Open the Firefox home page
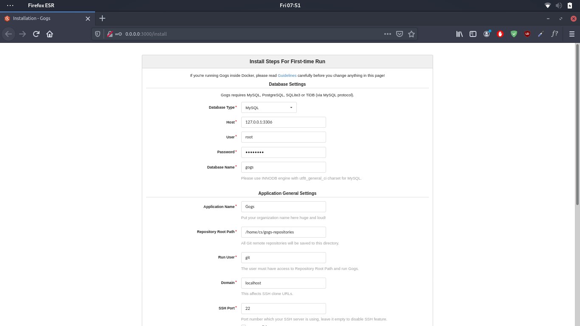 (50, 34)
